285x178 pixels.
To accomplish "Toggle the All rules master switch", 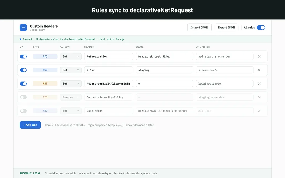I will pos(261,28).
